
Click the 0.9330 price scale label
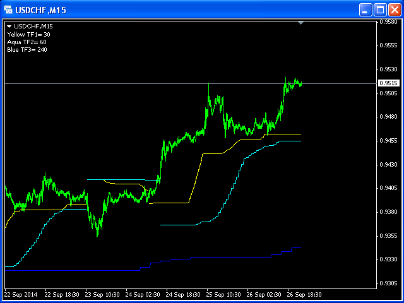tap(389, 259)
